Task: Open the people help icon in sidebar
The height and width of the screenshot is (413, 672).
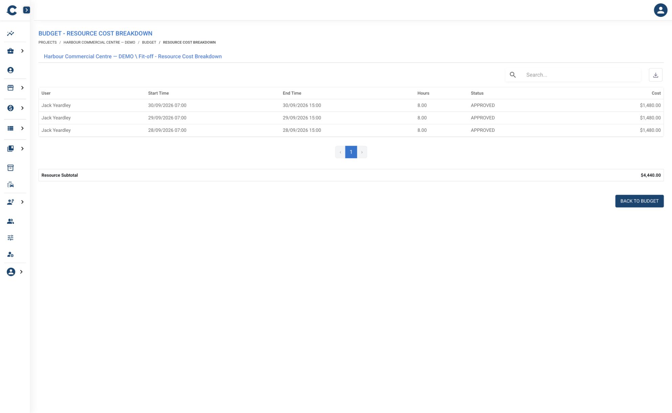Action: pyautogui.click(x=10, y=202)
